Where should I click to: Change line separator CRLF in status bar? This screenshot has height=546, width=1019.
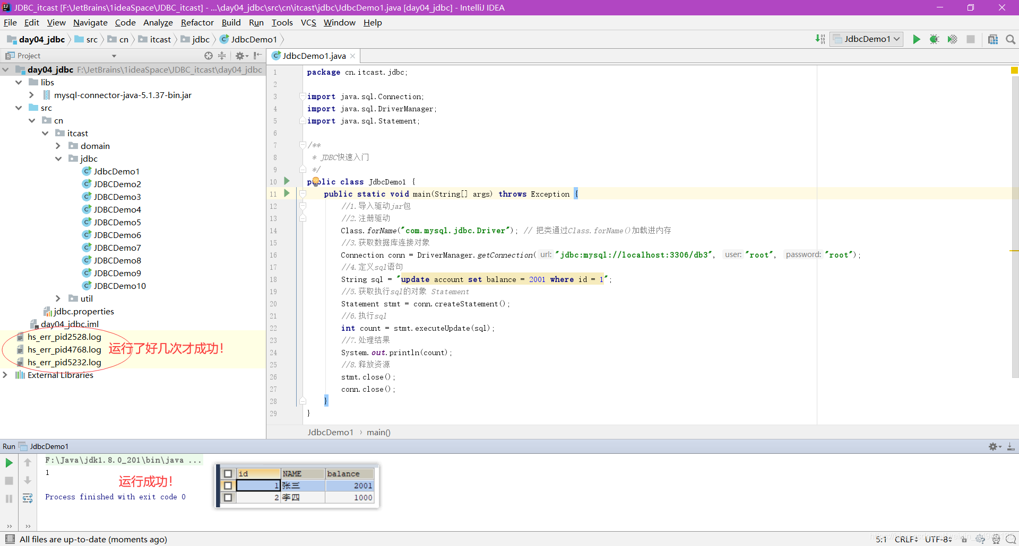pos(906,539)
